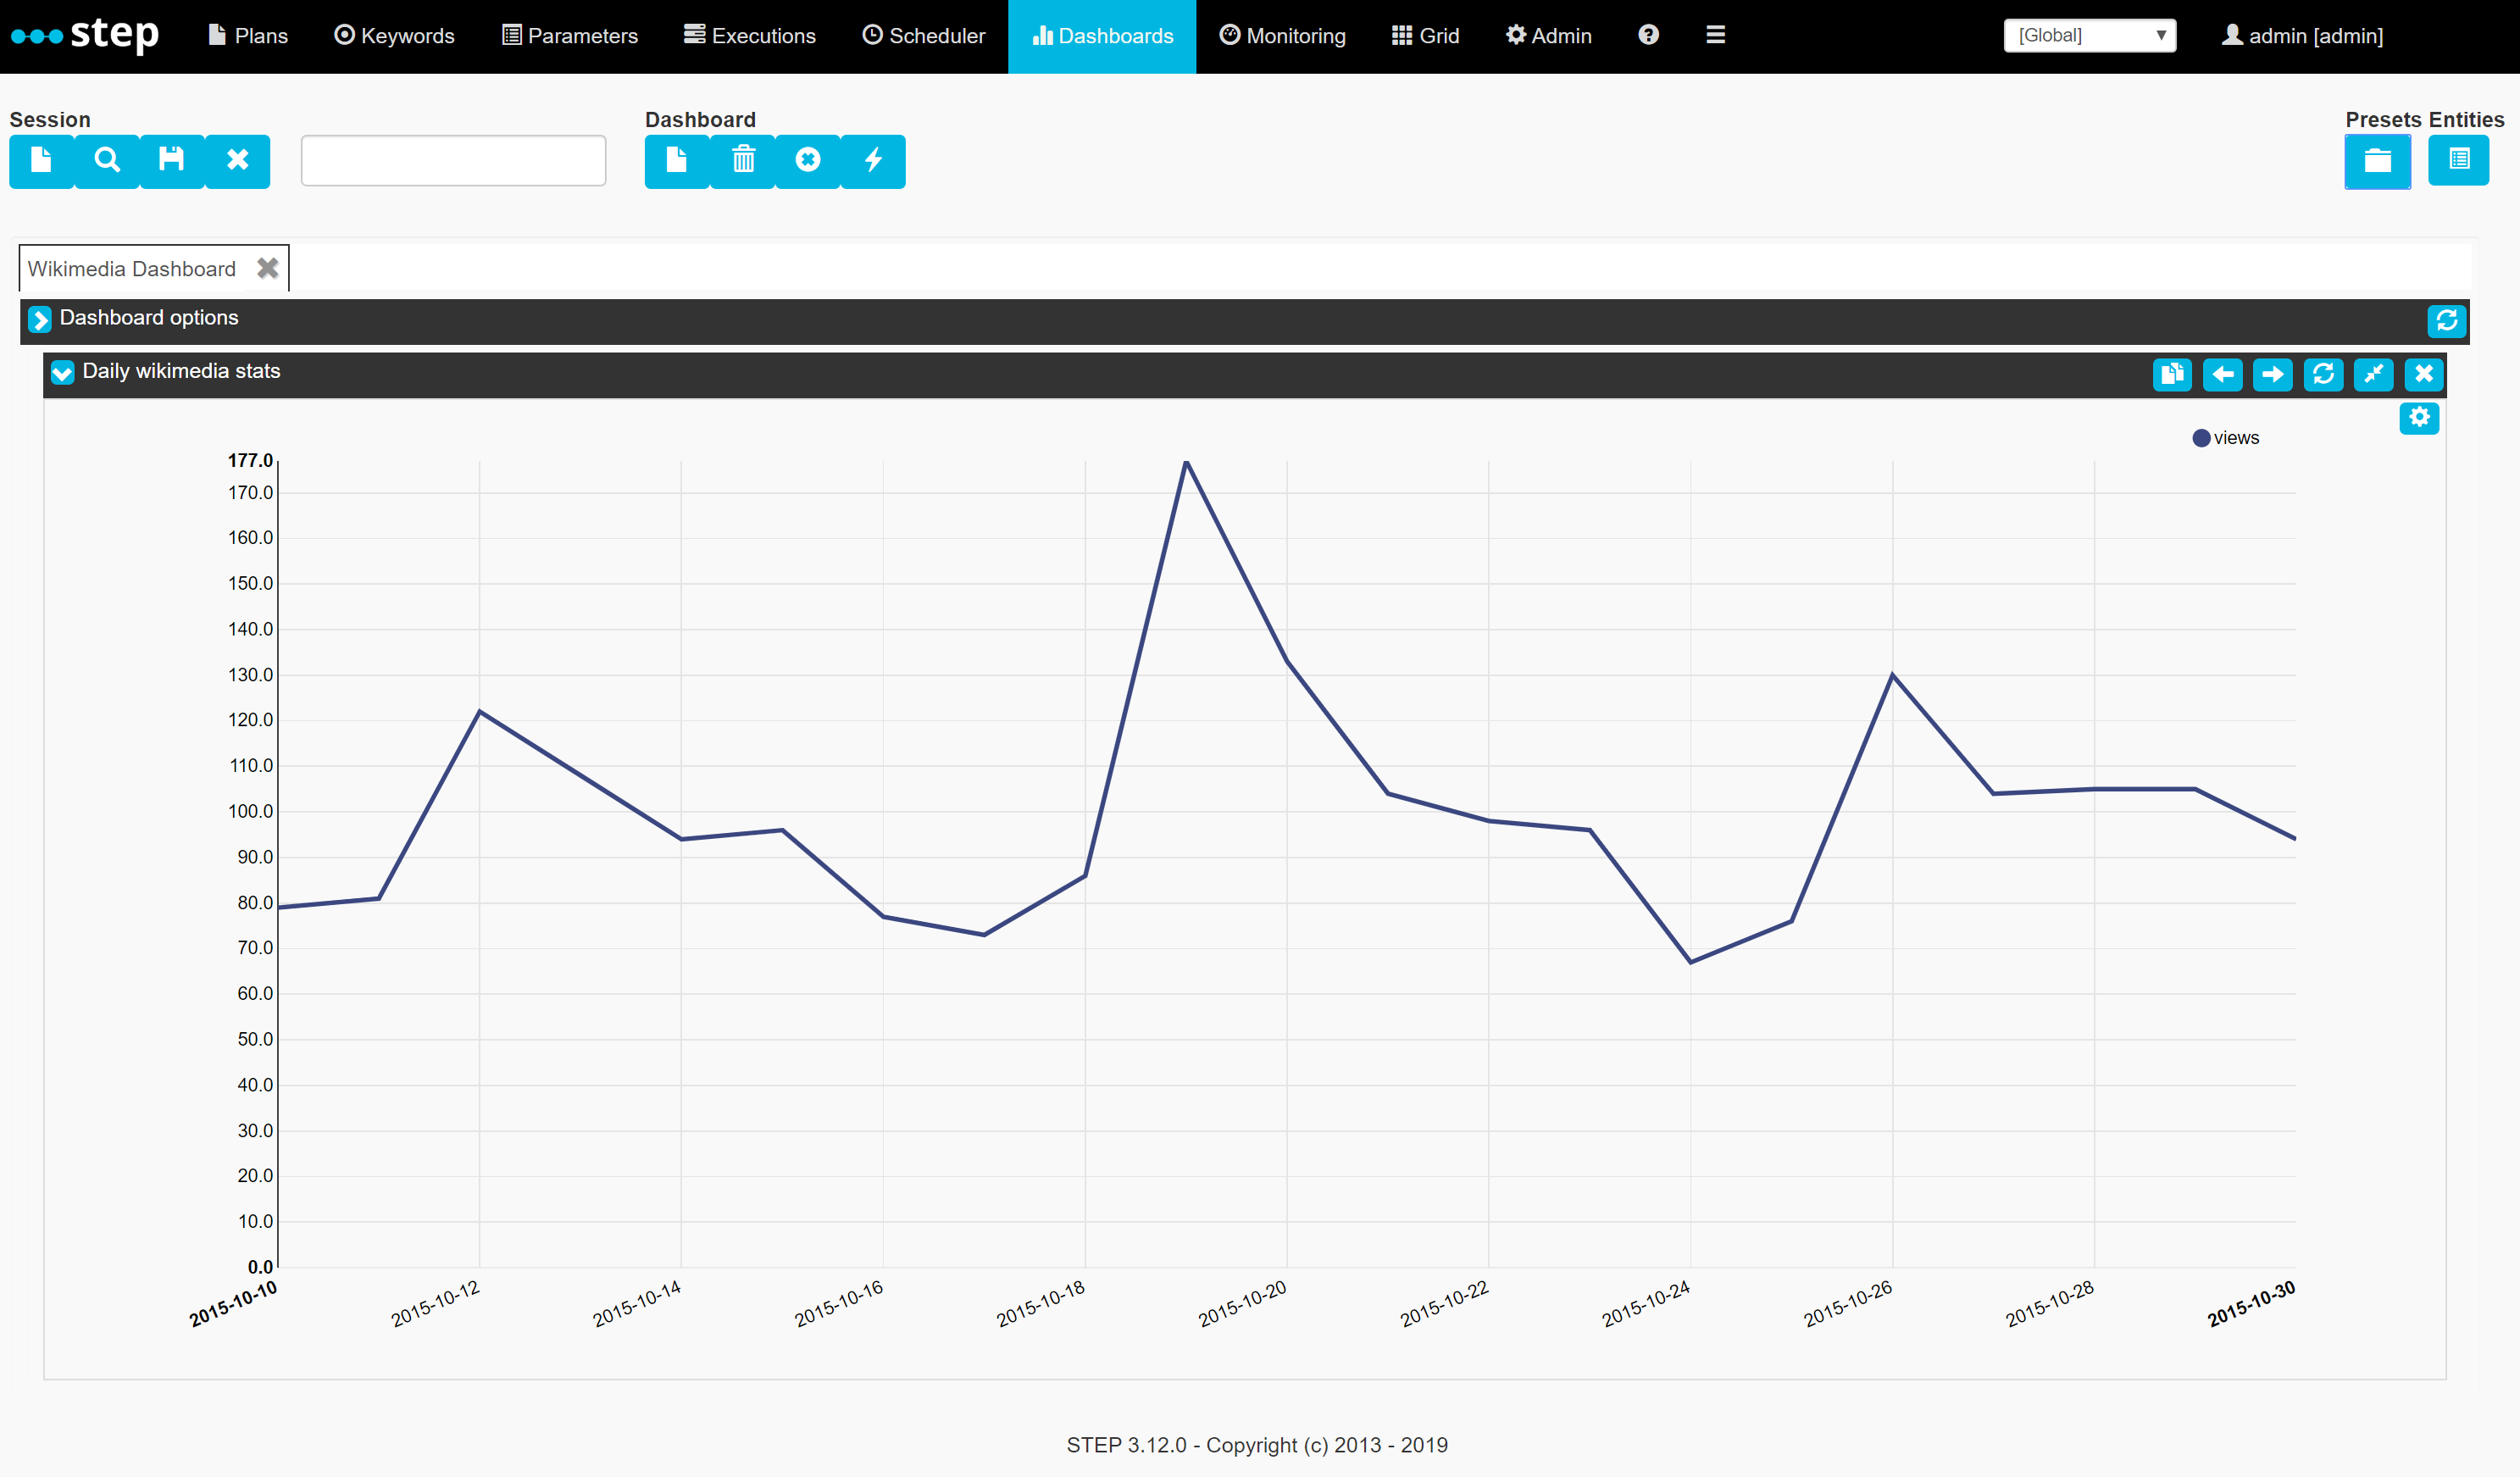Move widget left with arrow icon
2520x1477 pixels.
pyautogui.click(x=2222, y=375)
